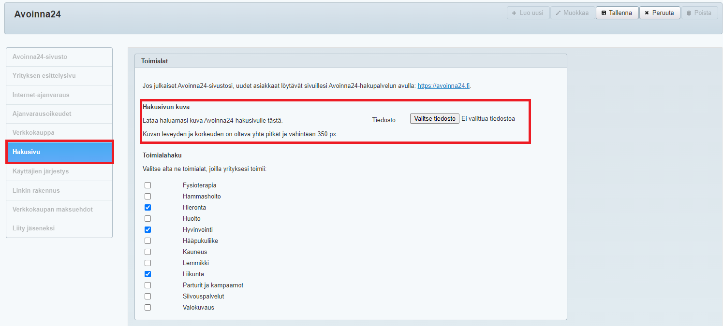
Task: Click the Luo uusi button
Action: (528, 13)
